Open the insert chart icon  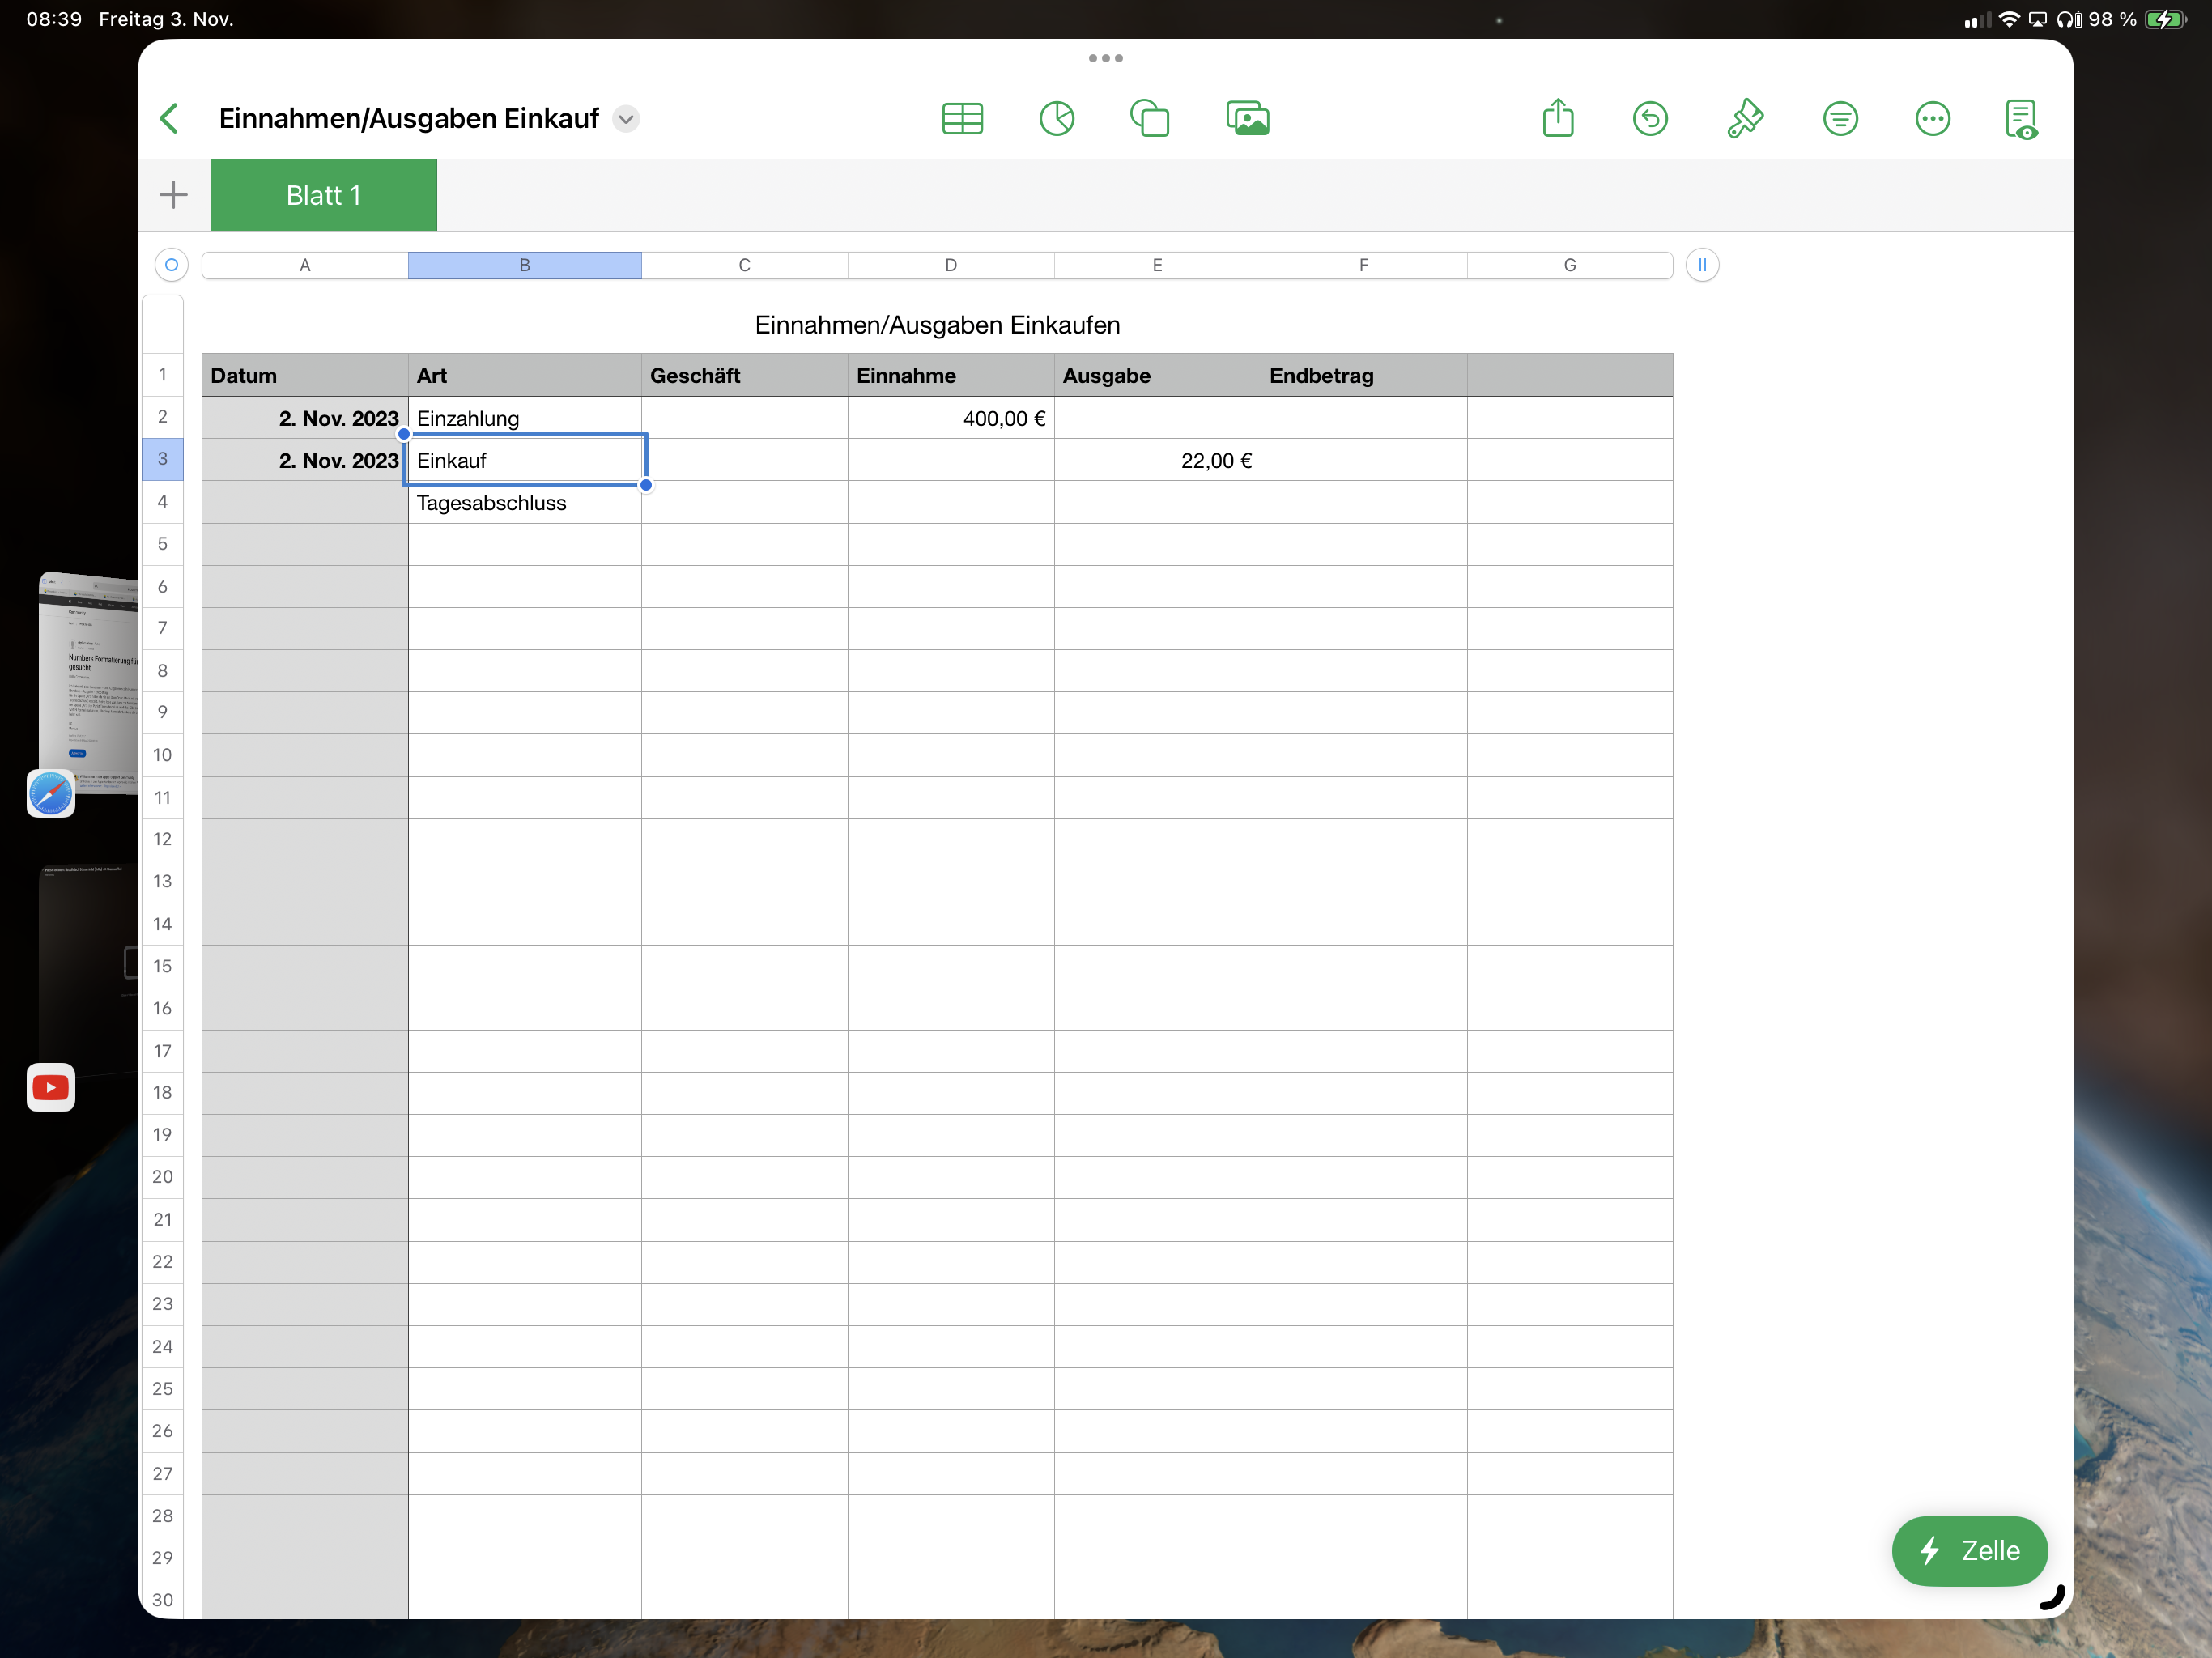pos(1056,119)
